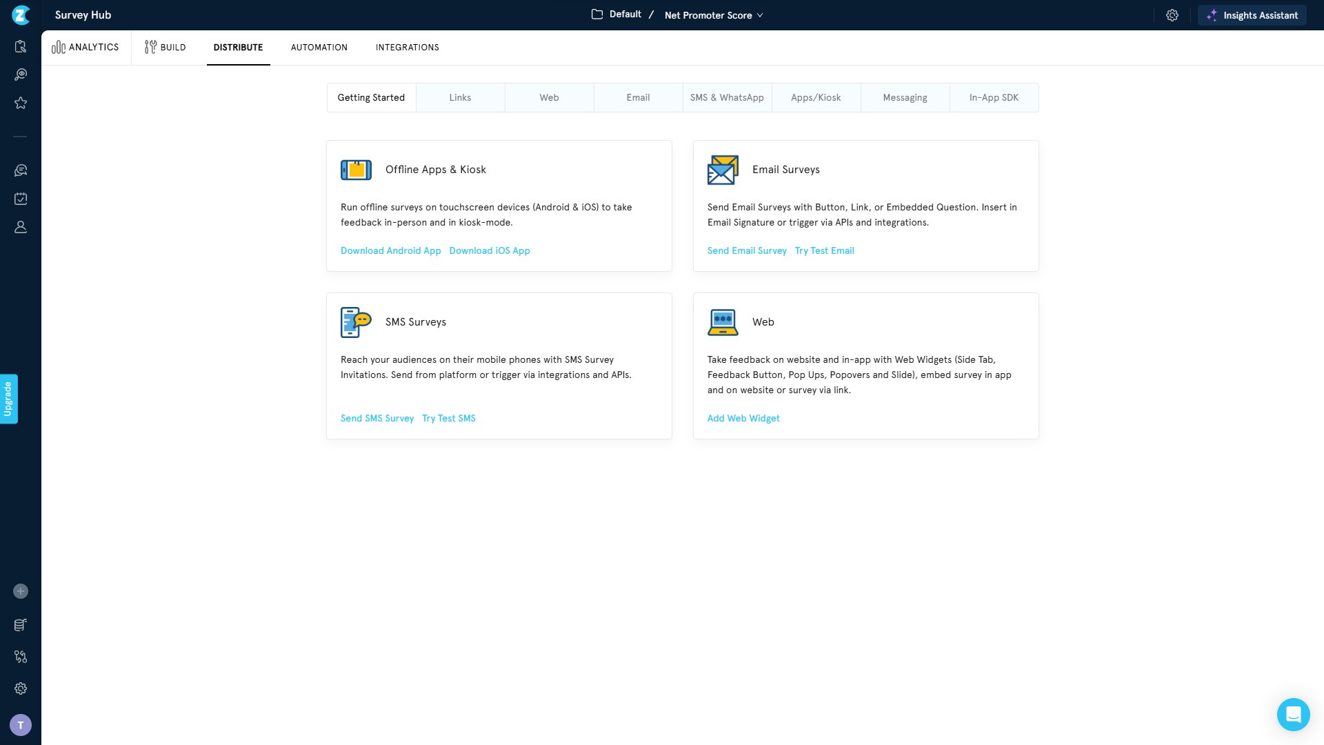
Task: Click the Email Surveys heading
Action: click(785, 170)
